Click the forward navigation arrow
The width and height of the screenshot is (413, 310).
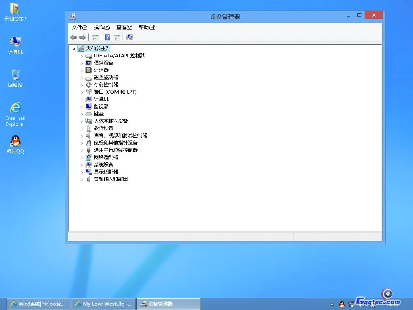tap(83, 37)
